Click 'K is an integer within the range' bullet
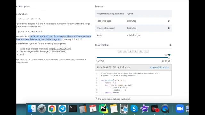Screen dimensions: 205x115 tap(43, 51)
